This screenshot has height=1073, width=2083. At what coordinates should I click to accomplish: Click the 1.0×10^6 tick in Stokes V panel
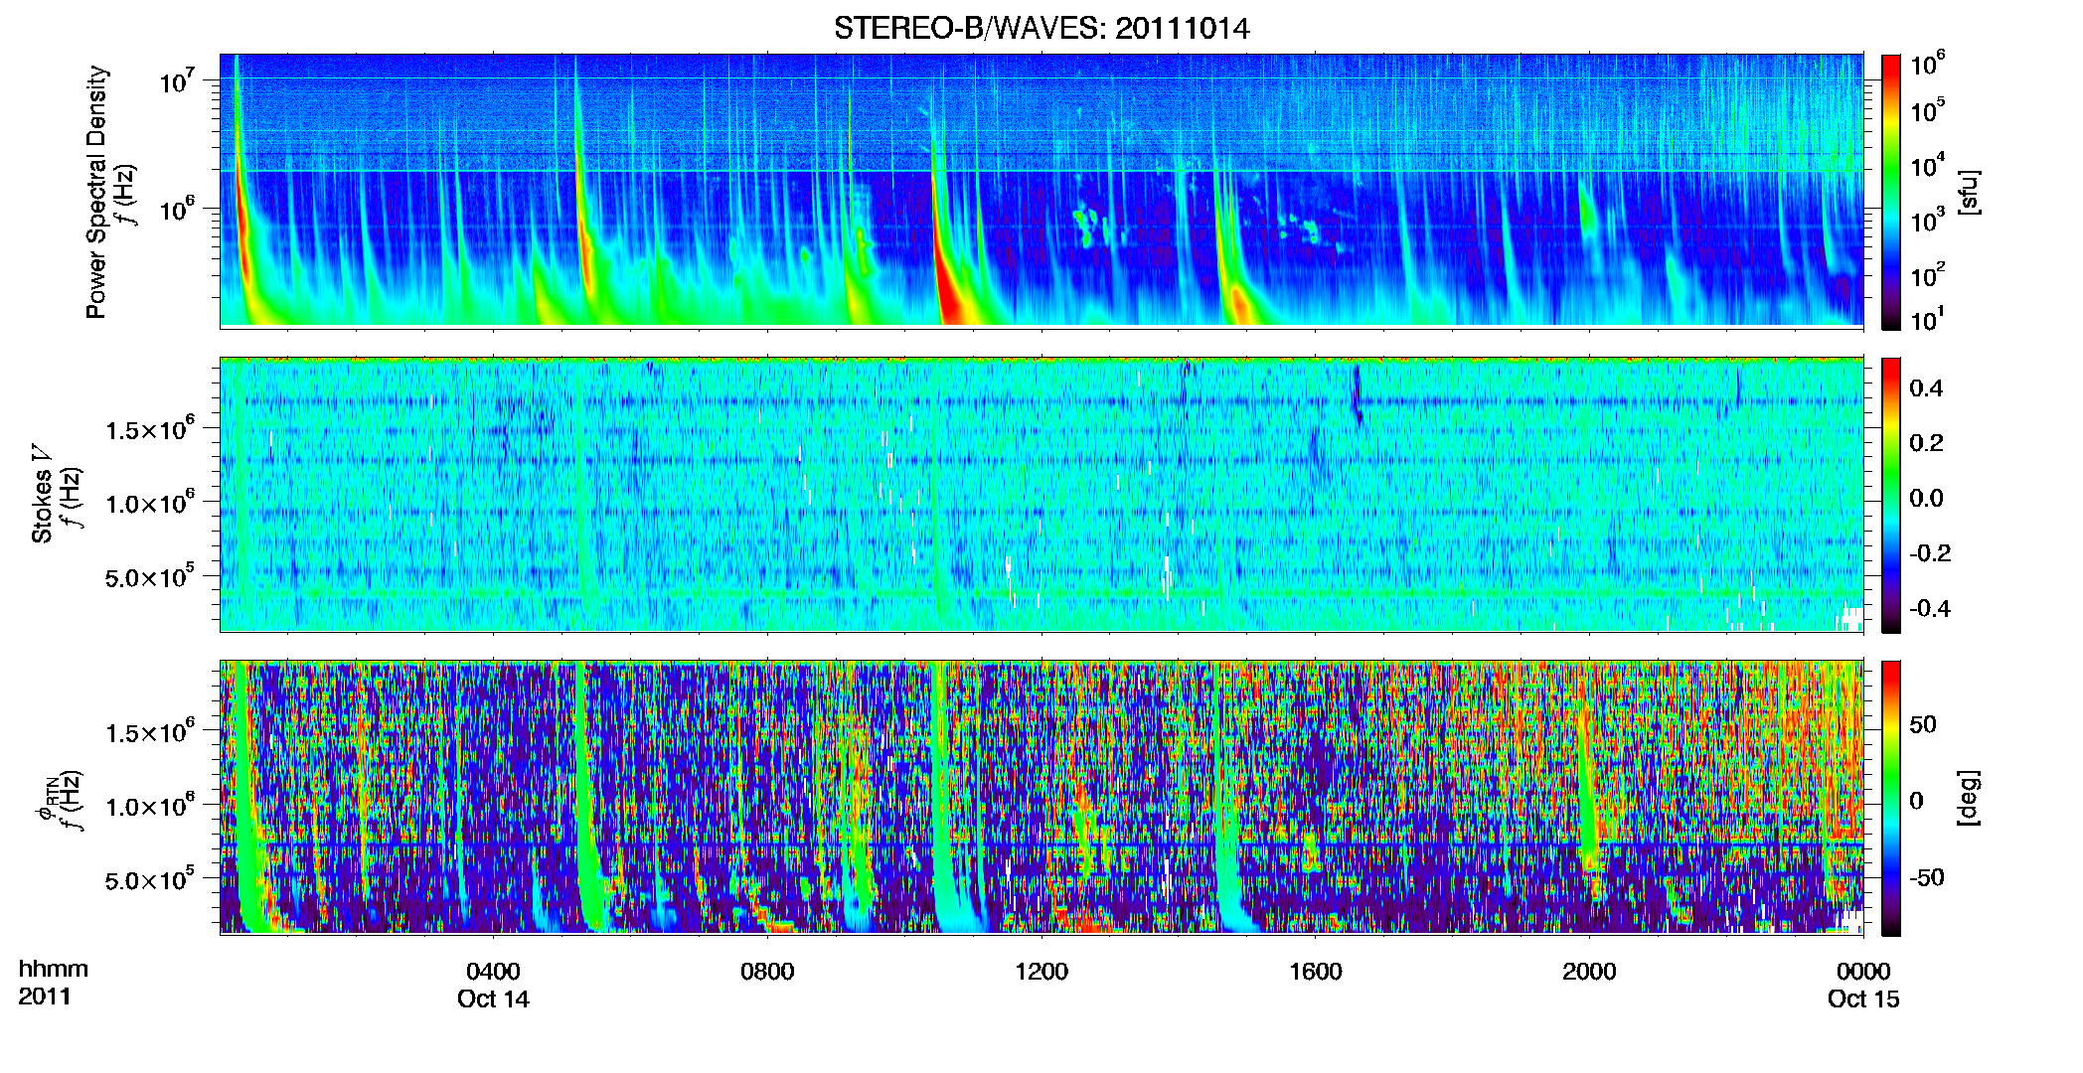click(x=150, y=503)
